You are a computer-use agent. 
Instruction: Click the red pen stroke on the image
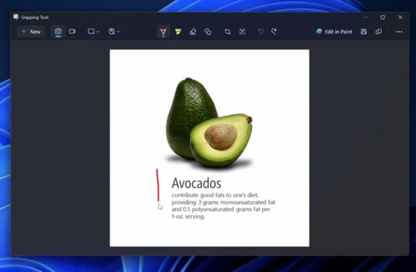tap(158, 186)
